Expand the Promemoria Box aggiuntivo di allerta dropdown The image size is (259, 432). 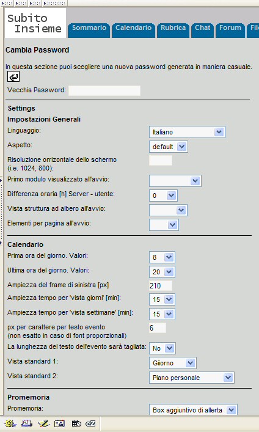[193, 410]
